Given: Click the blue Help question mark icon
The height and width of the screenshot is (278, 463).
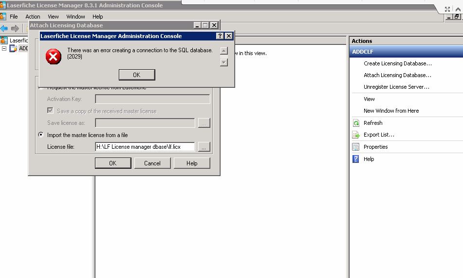Looking at the screenshot, I should point(356,159).
